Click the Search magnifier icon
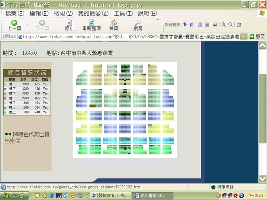Image resolution: width=267 pixels, height=200 pixels. tap(138, 22)
